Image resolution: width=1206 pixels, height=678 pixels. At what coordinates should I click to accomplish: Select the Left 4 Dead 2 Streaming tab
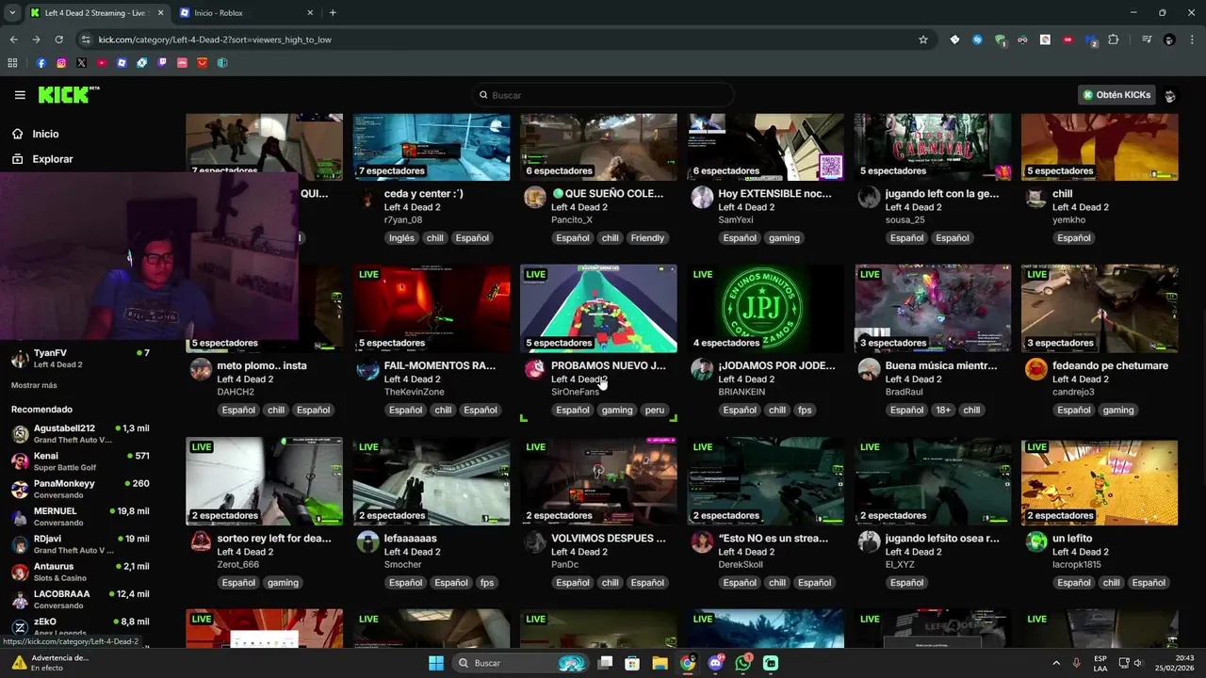(96, 13)
